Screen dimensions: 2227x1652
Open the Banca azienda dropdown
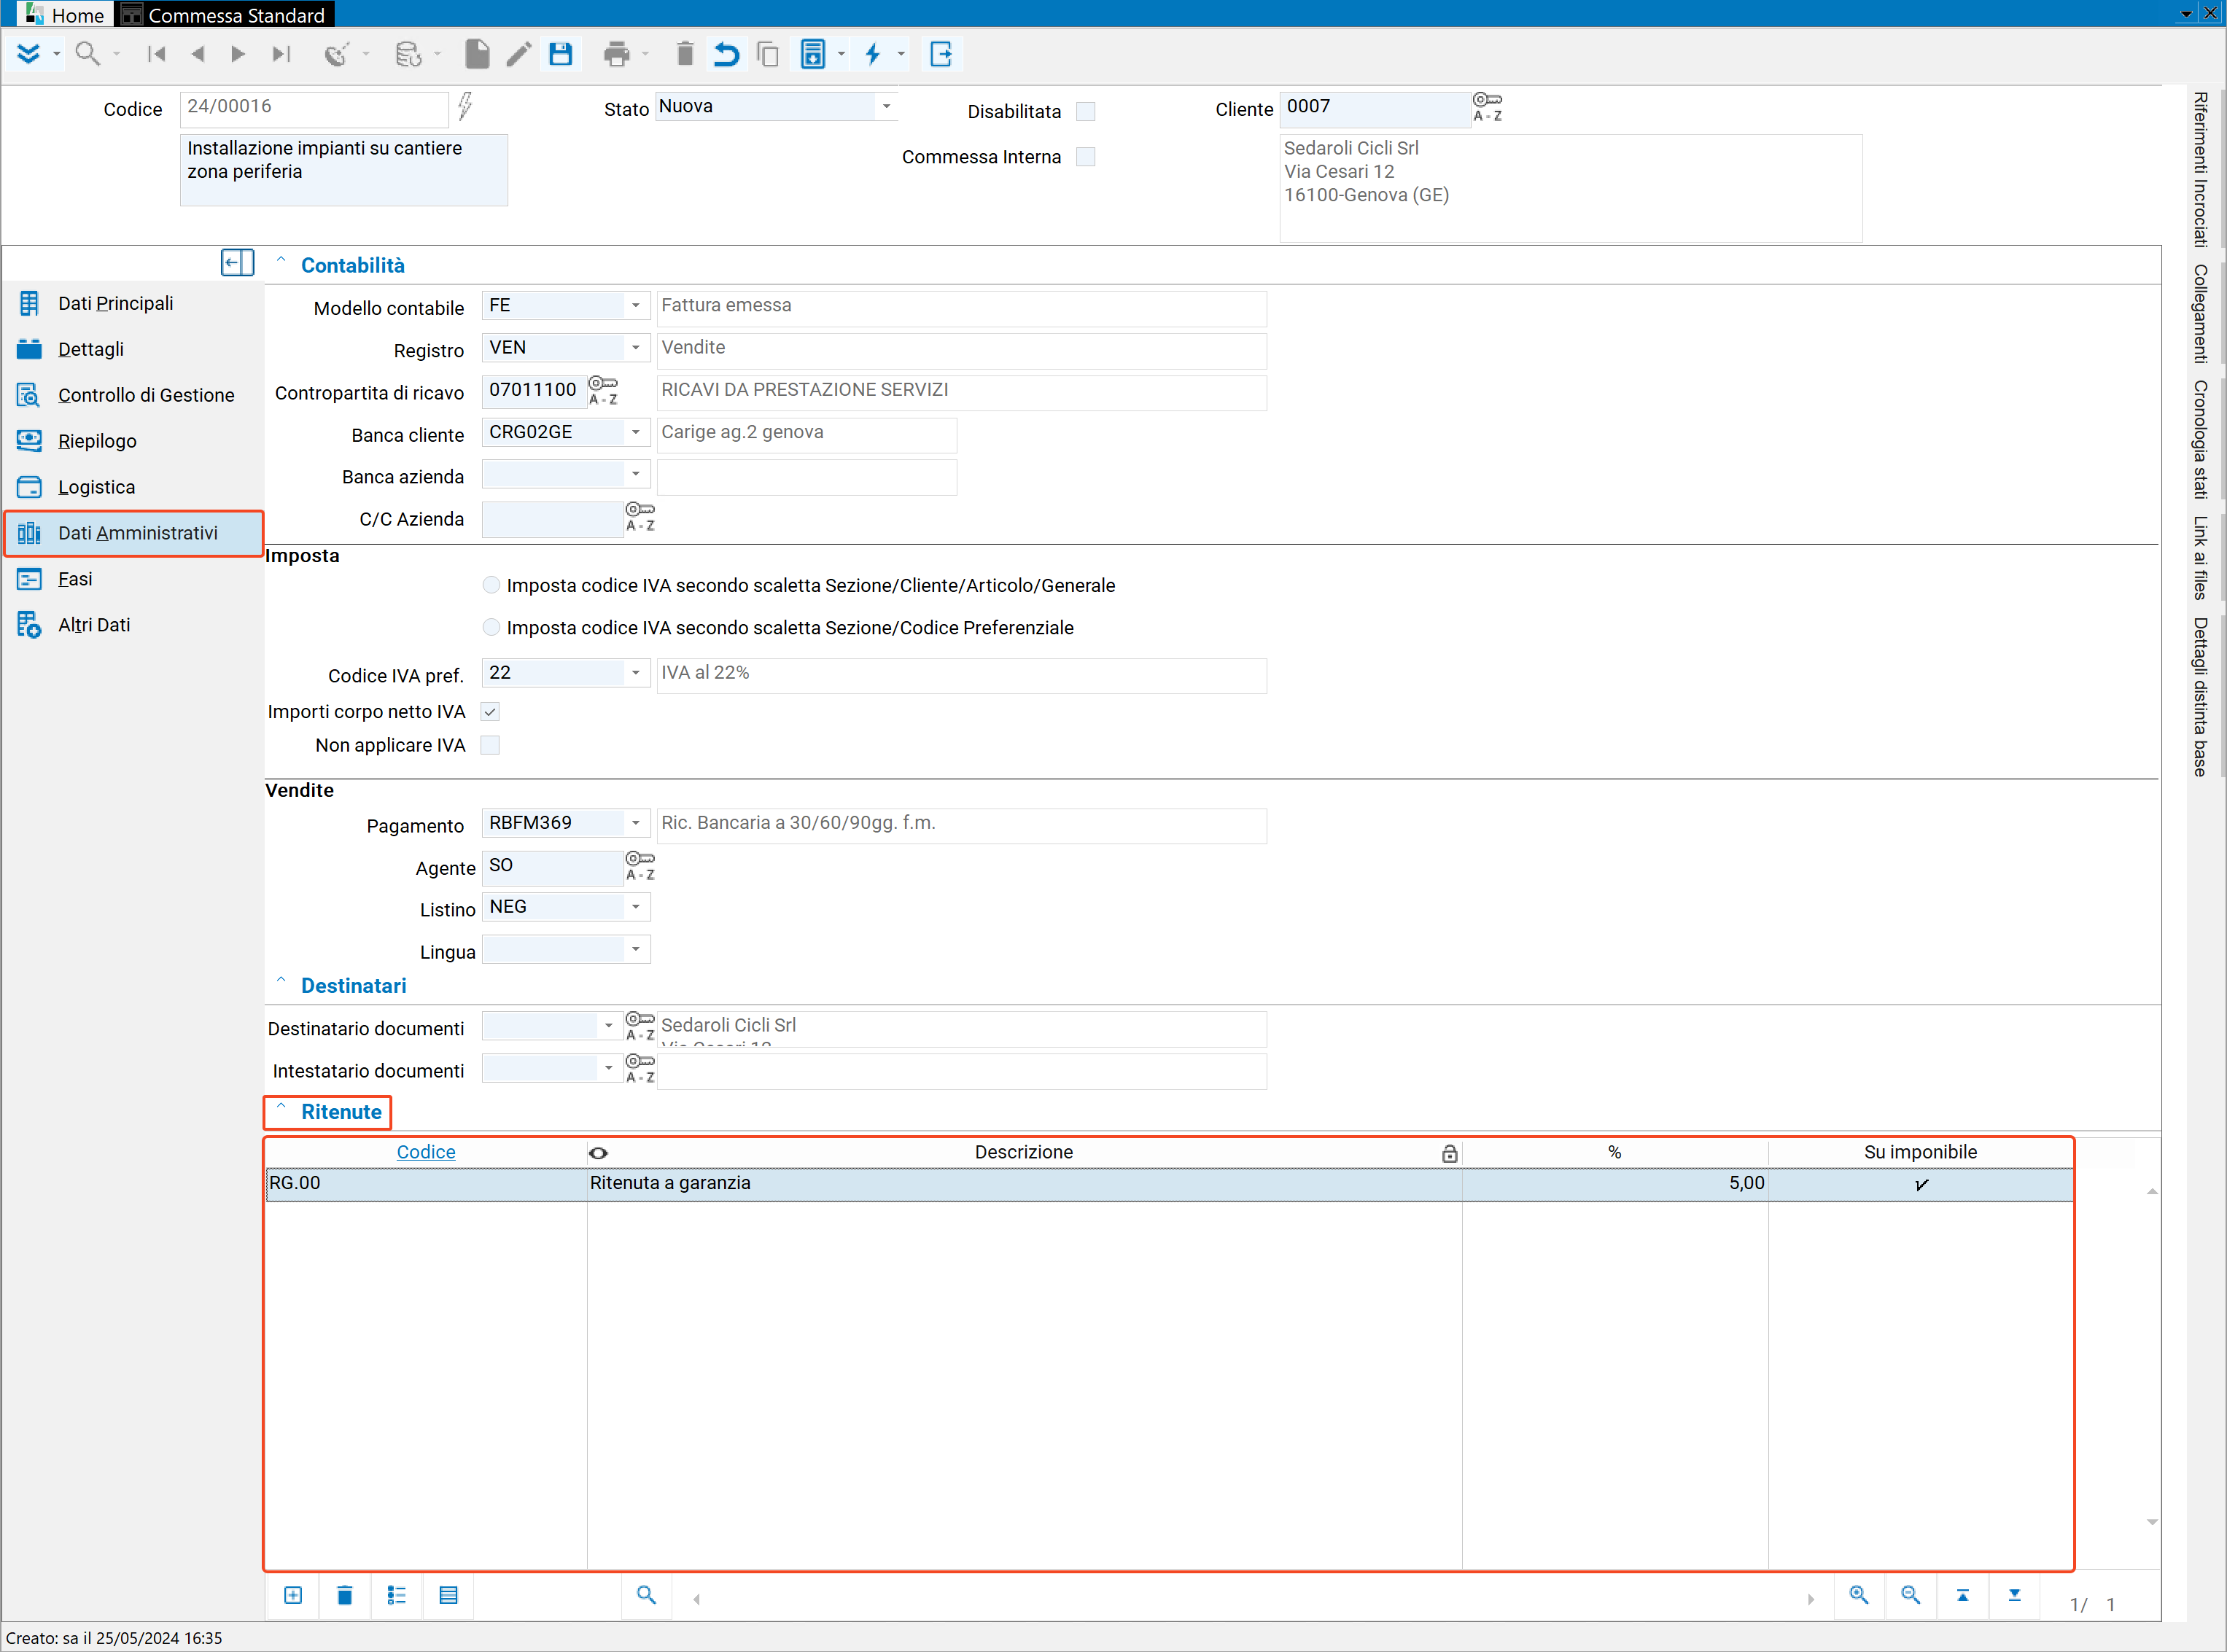pos(636,474)
